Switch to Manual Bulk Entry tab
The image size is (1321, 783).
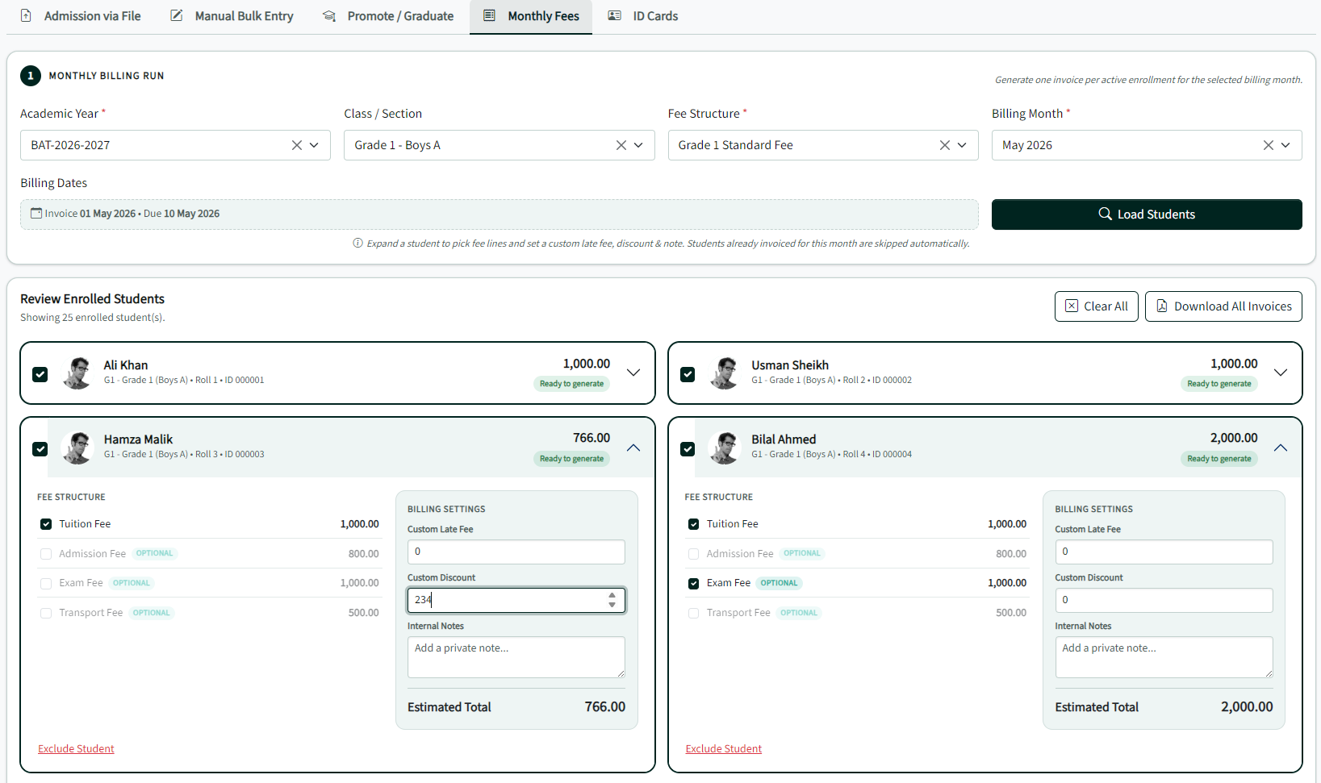232,16
